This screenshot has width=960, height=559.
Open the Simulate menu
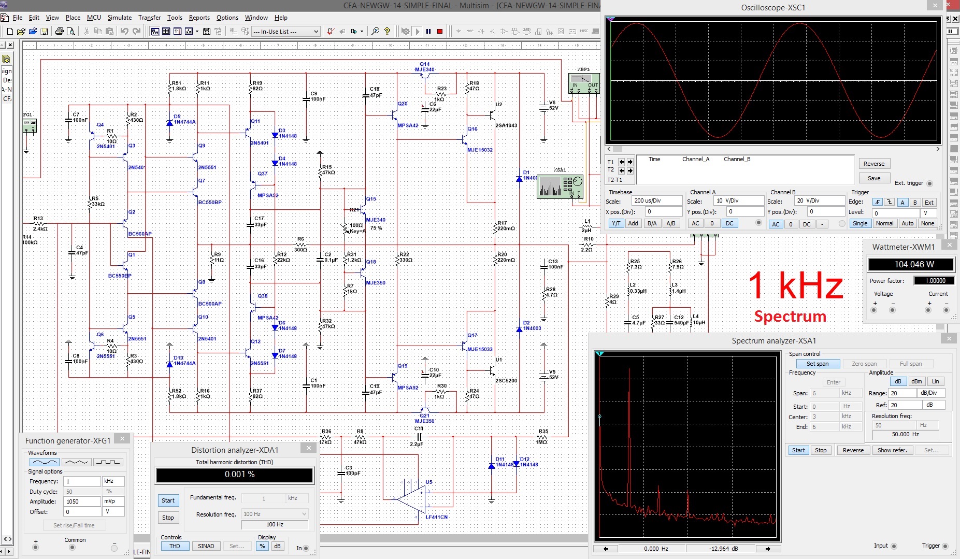119,18
